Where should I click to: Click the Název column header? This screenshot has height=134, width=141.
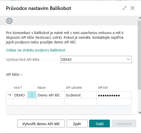(x=42, y=88)
